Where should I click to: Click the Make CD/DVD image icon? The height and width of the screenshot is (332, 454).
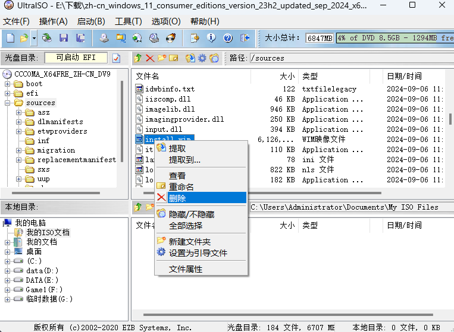coord(104,38)
